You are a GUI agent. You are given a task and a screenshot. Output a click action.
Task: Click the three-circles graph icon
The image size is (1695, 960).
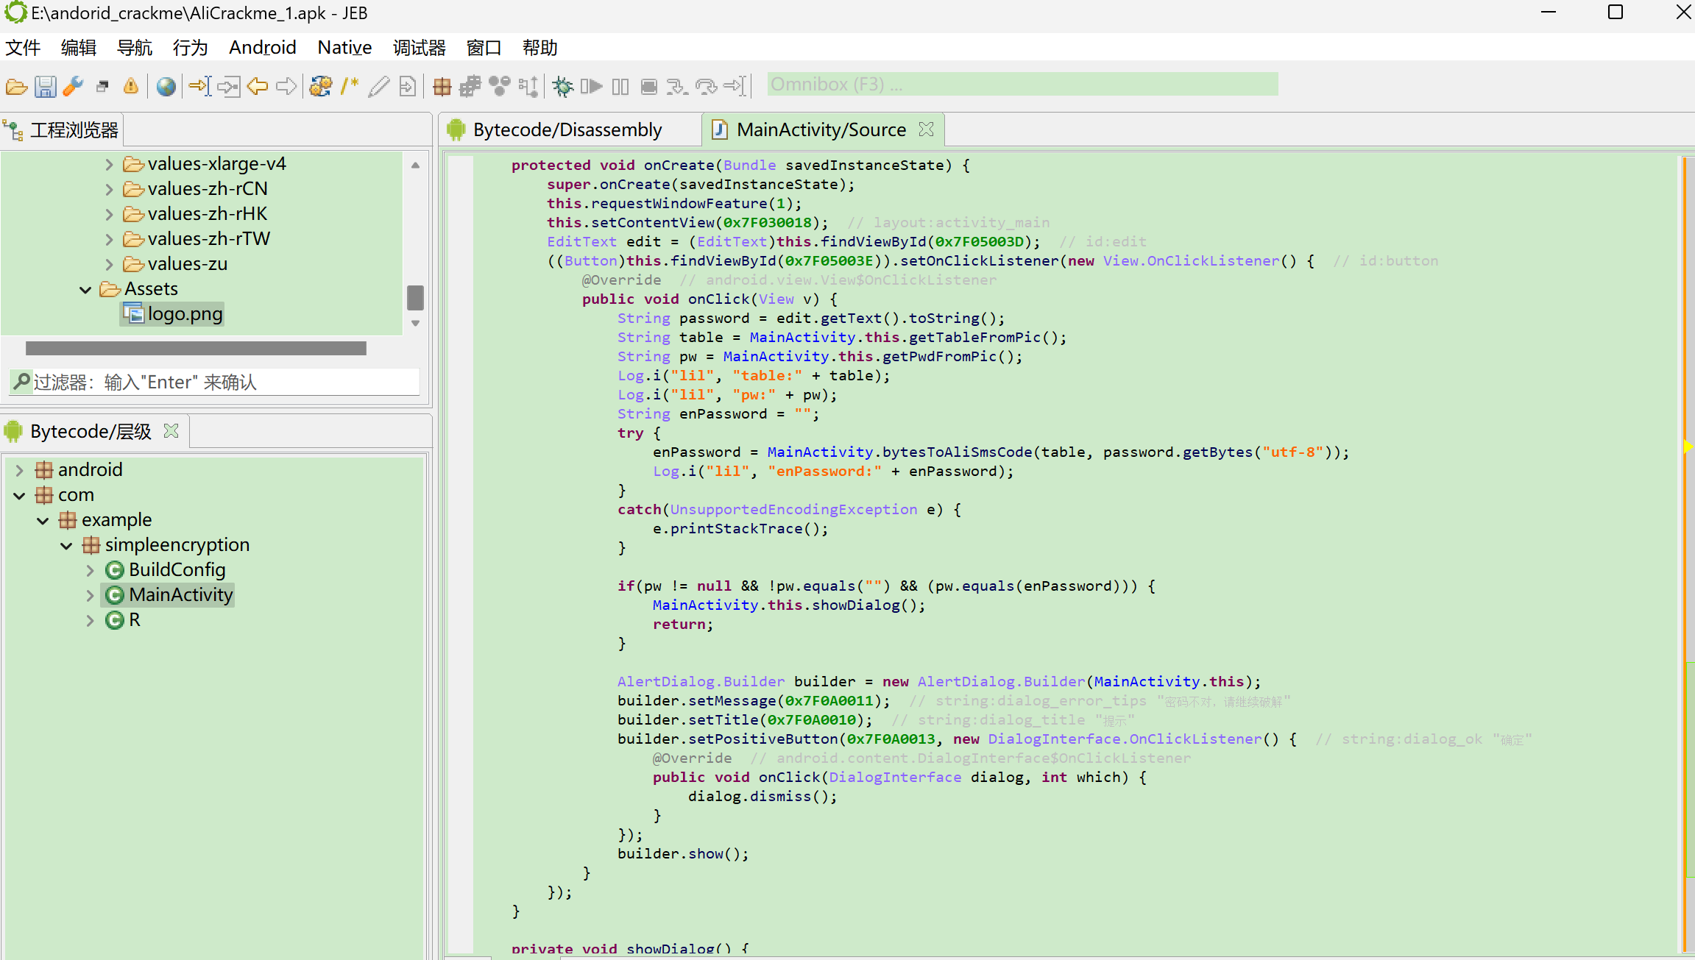point(500,87)
